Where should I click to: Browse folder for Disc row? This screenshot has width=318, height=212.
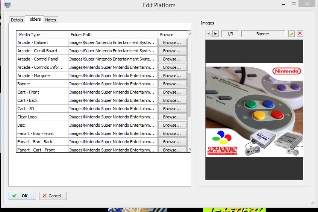pos(172,125)
